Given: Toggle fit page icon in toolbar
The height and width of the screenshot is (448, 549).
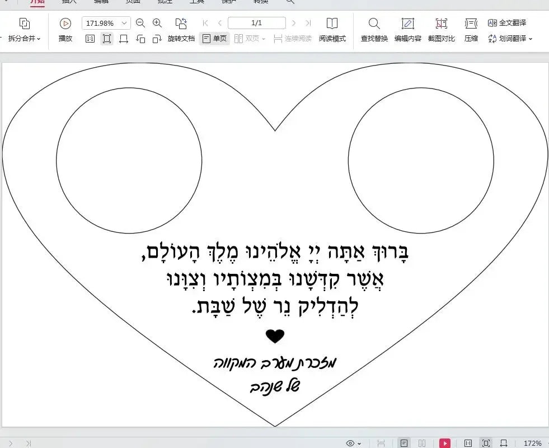Looking at the screenshot, I should pos(107,39).
